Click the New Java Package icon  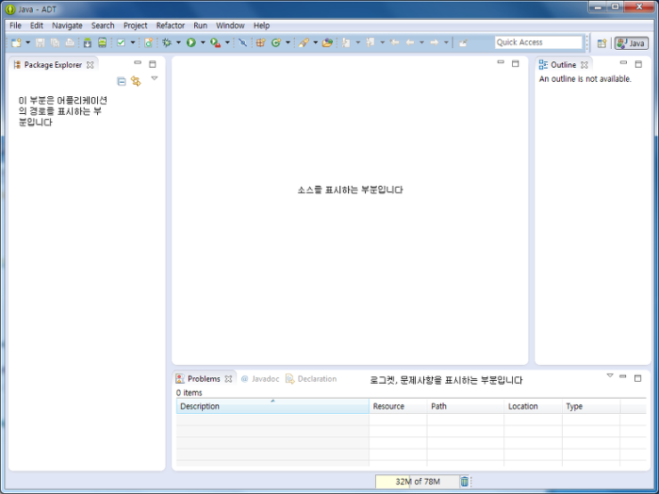(261, 43)
